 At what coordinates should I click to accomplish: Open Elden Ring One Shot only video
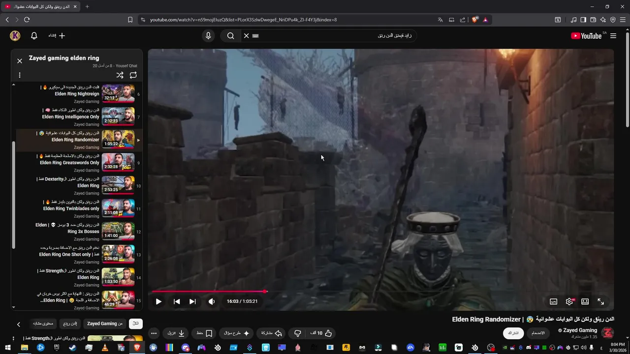(x=79, y=255)
